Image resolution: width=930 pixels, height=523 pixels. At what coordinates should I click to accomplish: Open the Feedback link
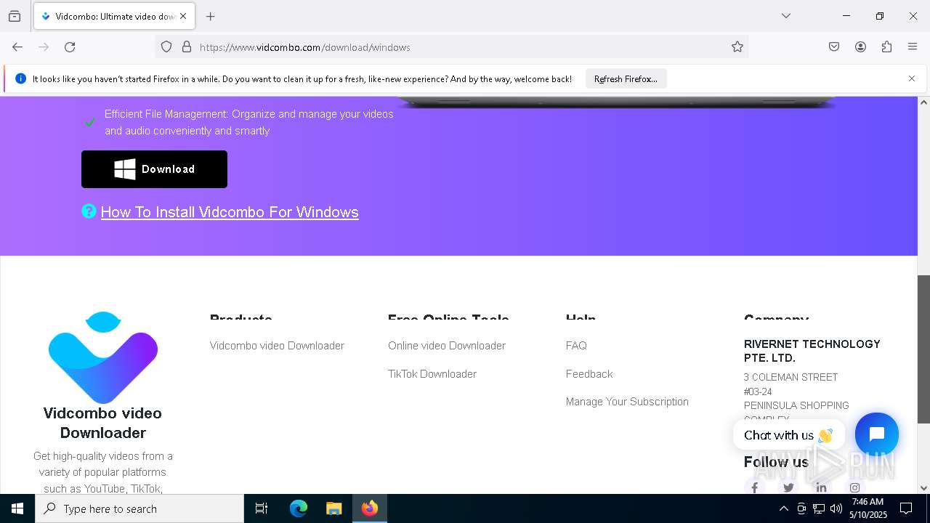[589, 374]
